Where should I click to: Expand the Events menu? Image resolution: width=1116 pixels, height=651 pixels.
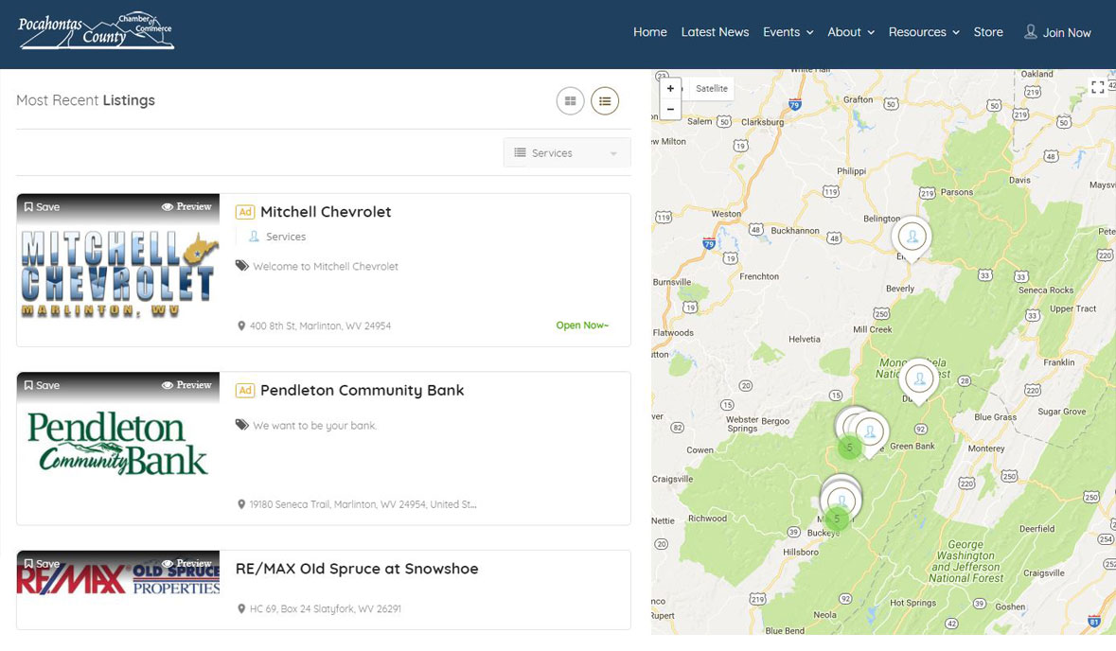[788, 32]
